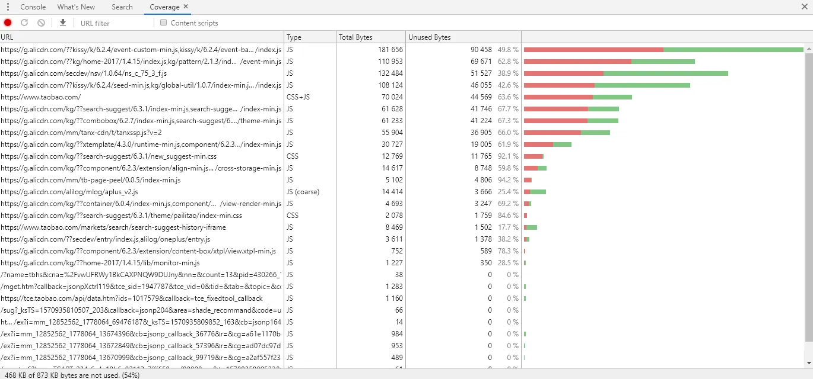Open the drawer three-dot more options menu
Image resolution: width=813 pixels, height=379 pixels.
coord(8,7)
